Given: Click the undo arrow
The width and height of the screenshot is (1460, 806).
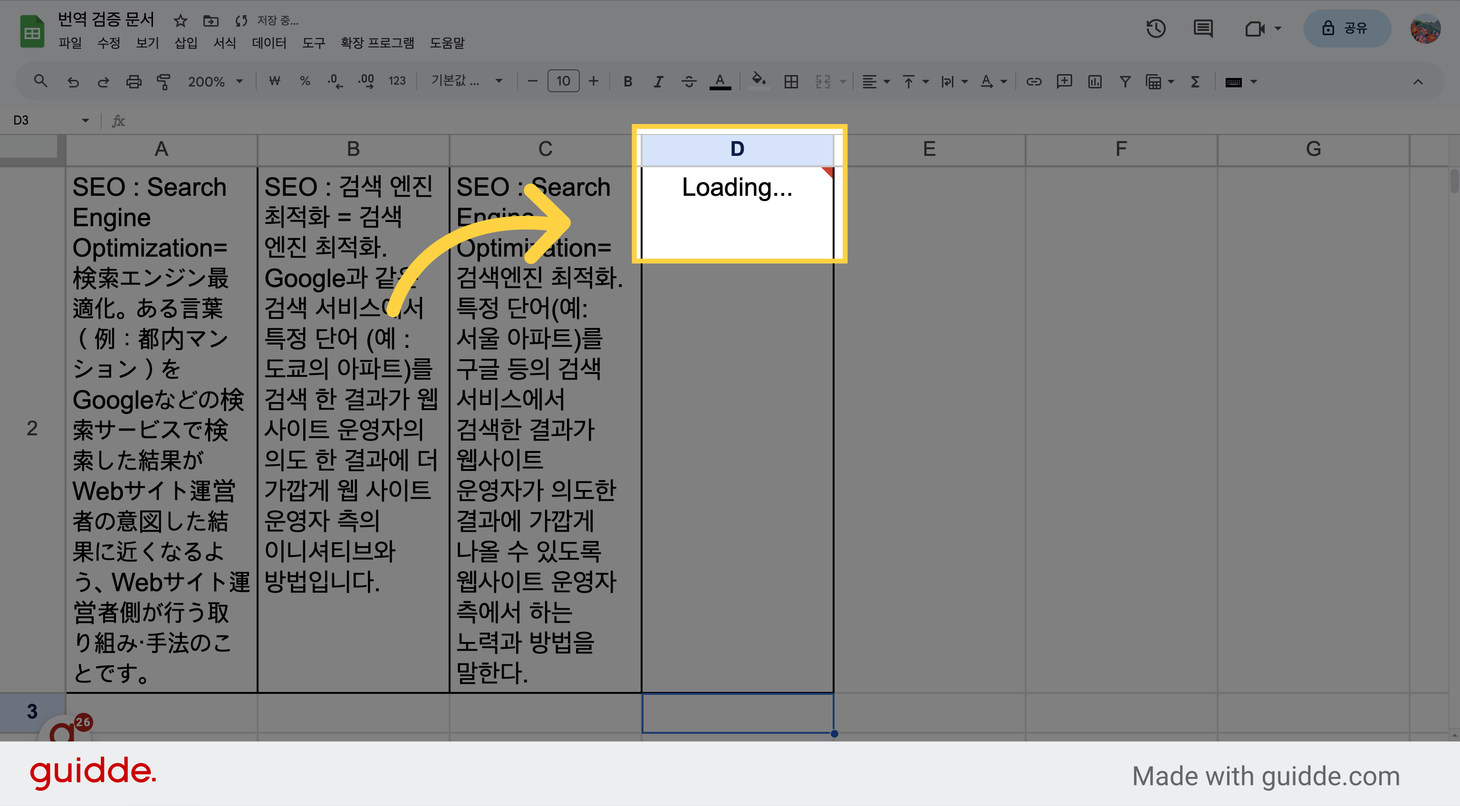Looking at the screenshot, I should click(73, 82).
